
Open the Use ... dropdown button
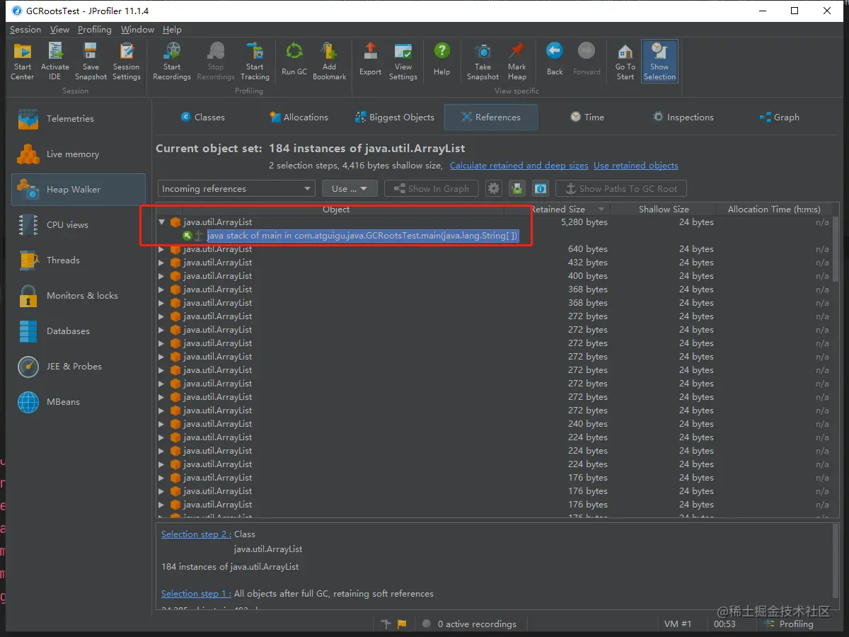[x=350, y=189]
